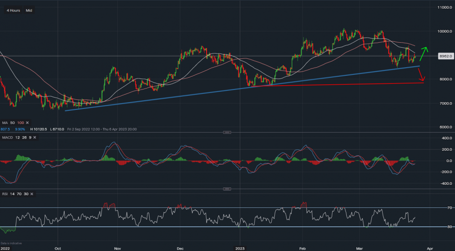Open the Mid price type dropdown
The image size is (455, 251).
point(29,10)
